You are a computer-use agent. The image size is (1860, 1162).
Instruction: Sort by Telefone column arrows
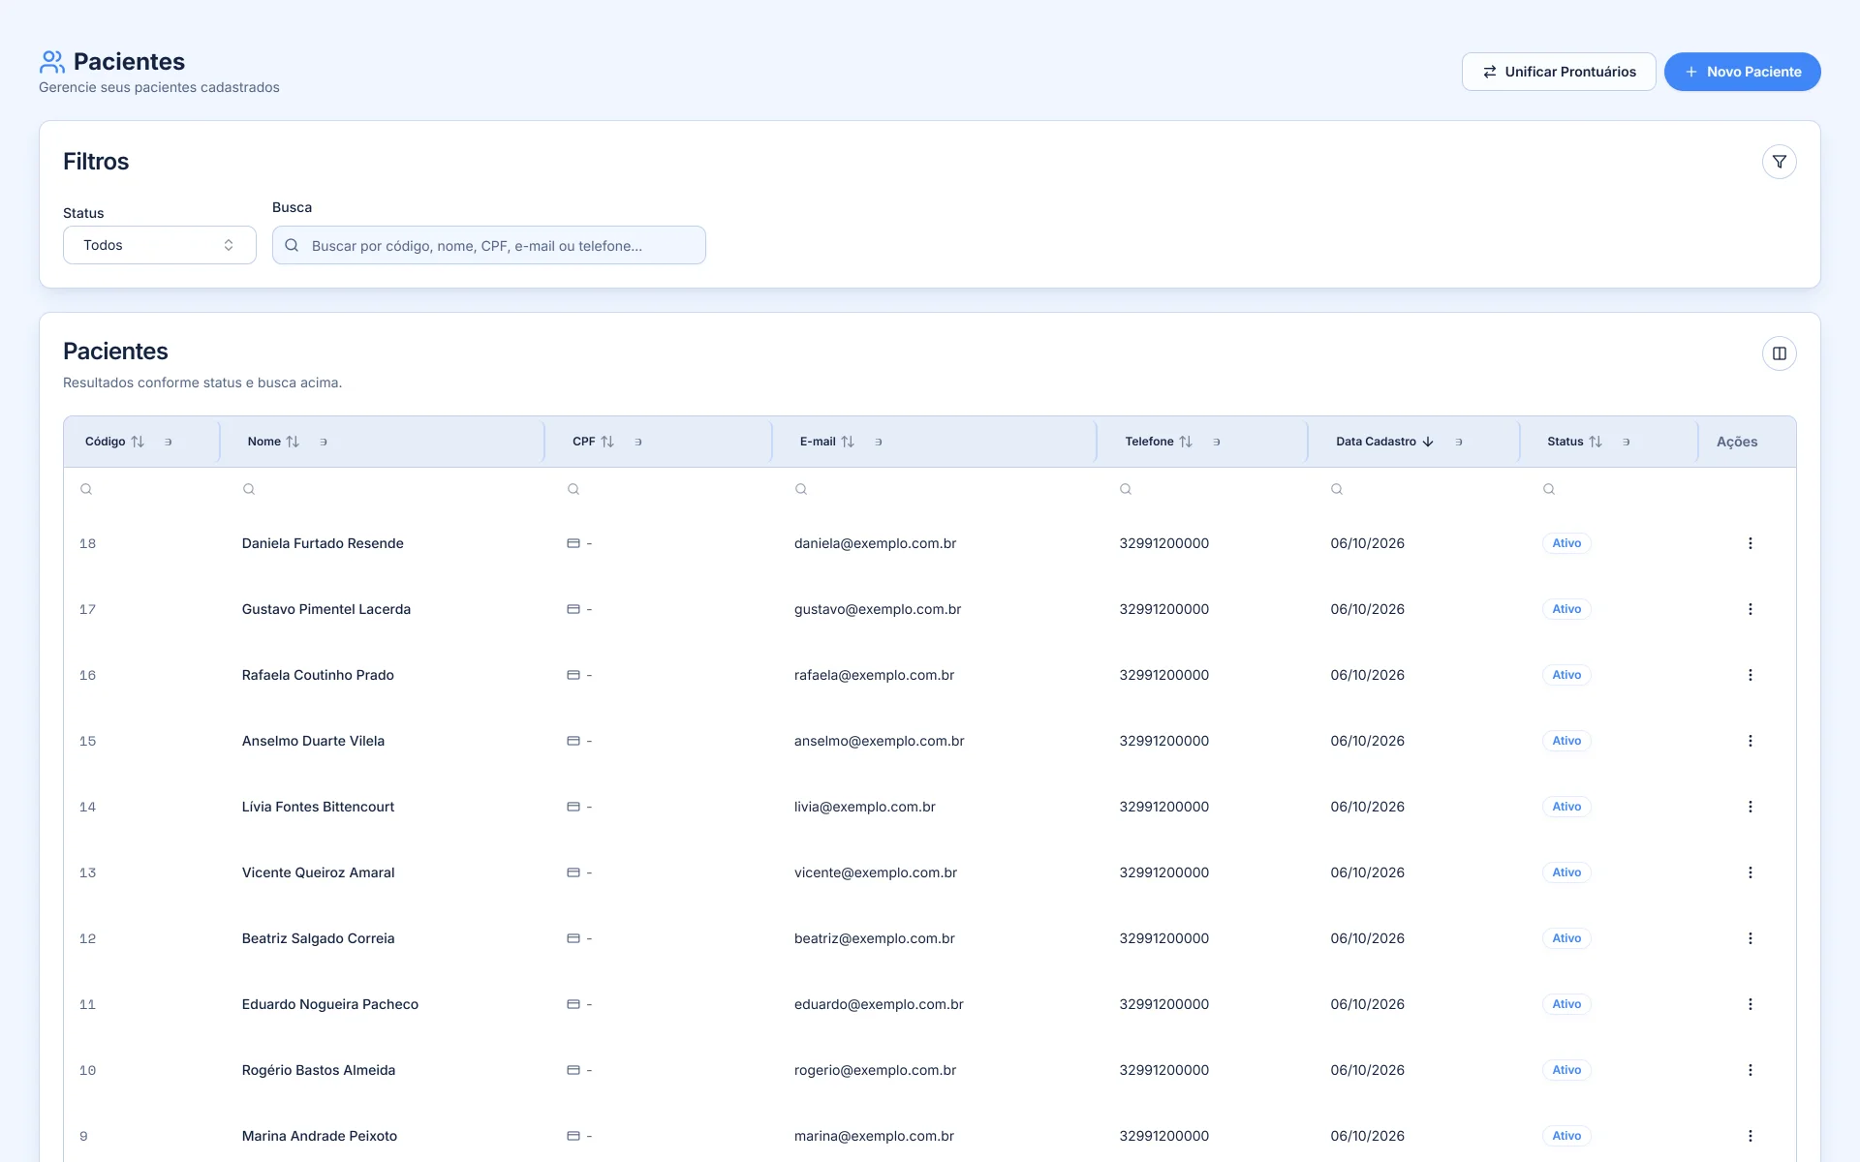click(1186, 442)
